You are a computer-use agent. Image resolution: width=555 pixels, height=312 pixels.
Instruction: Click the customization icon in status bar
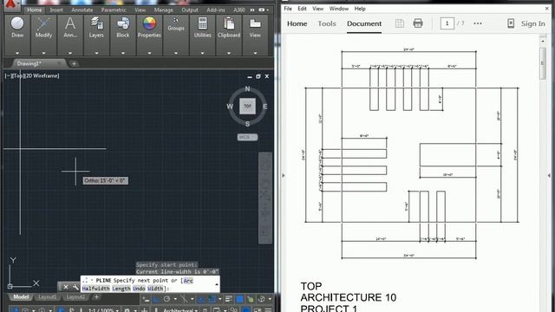268,310
